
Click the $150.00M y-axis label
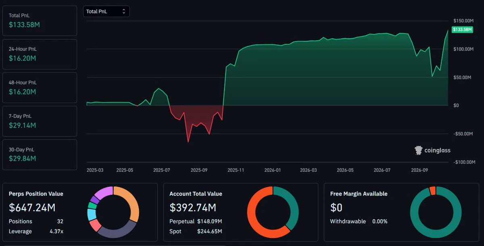463,21
